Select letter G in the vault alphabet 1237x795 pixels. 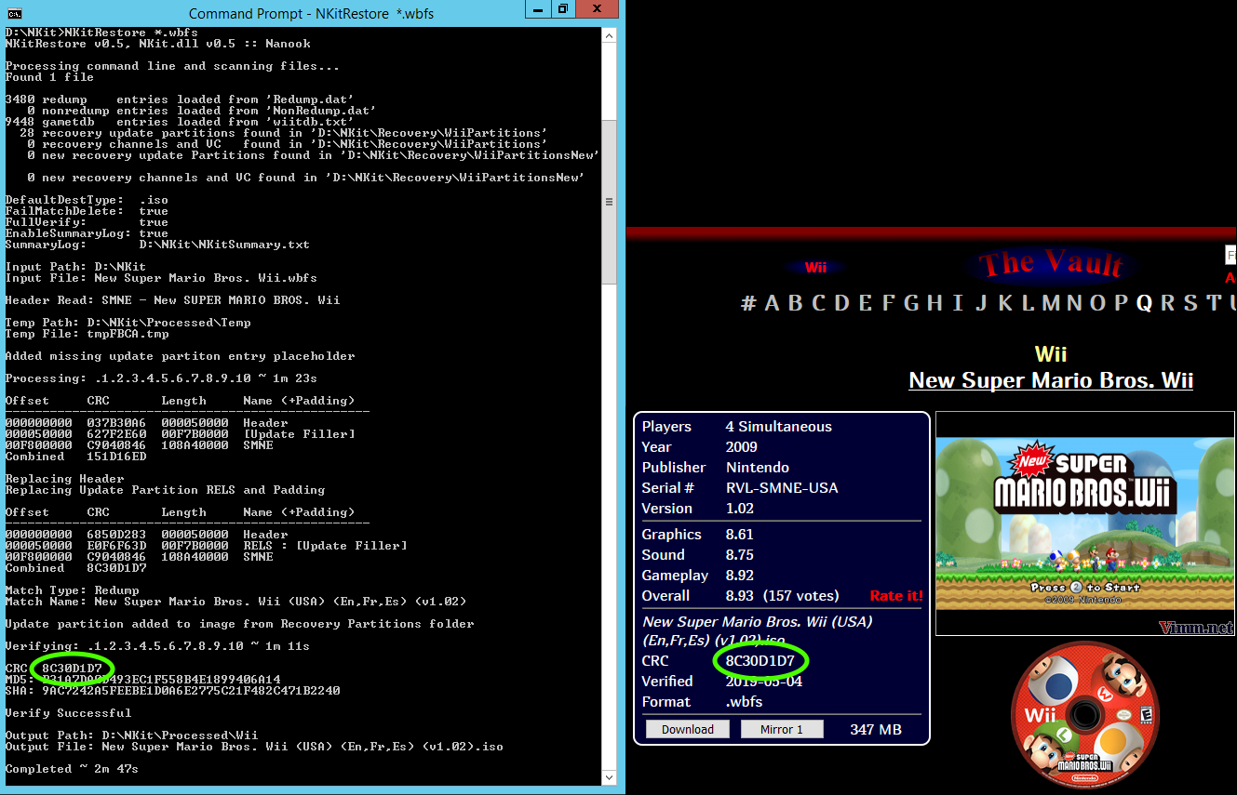click(x=911, y=303)
